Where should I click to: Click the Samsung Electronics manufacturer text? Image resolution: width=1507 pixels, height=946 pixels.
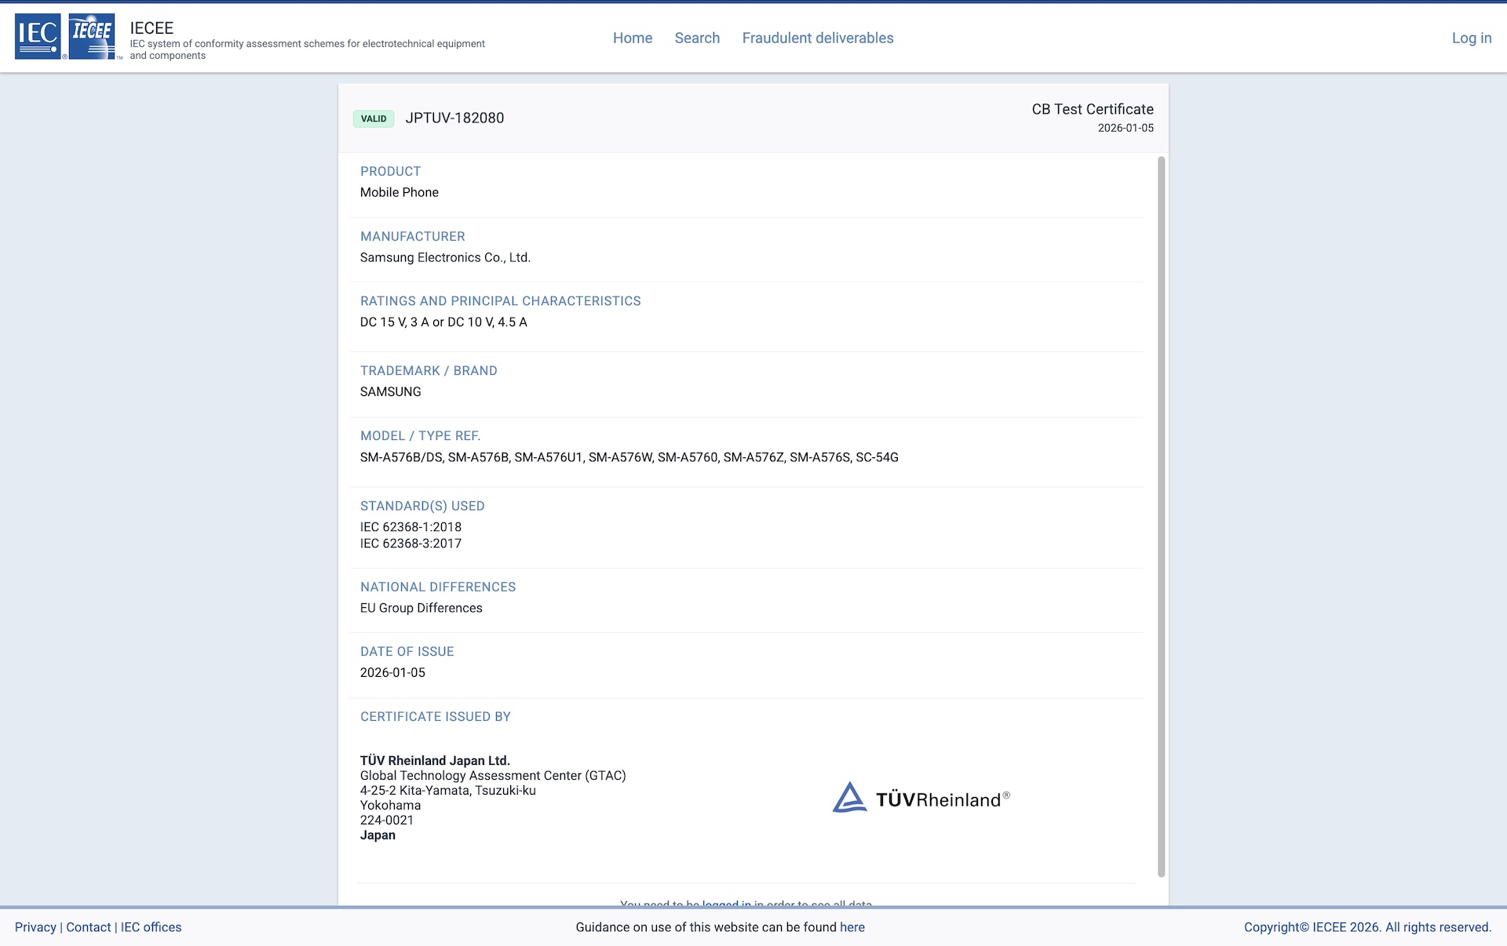pyautogui.click(x=445, y=257)
